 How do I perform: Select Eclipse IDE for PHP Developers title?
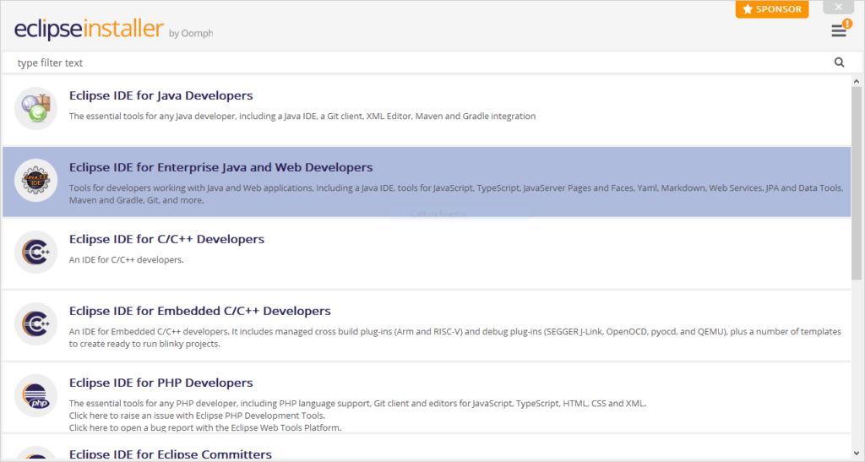point(160,383)
